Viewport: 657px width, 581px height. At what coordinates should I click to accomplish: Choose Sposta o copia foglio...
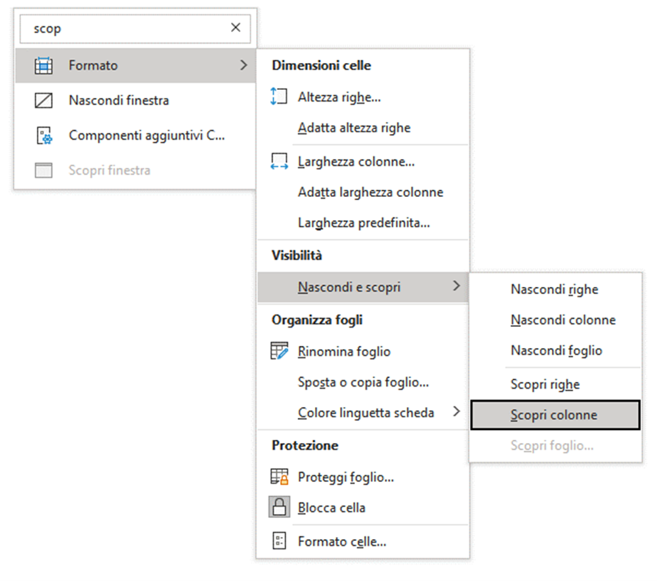point(363,382)
